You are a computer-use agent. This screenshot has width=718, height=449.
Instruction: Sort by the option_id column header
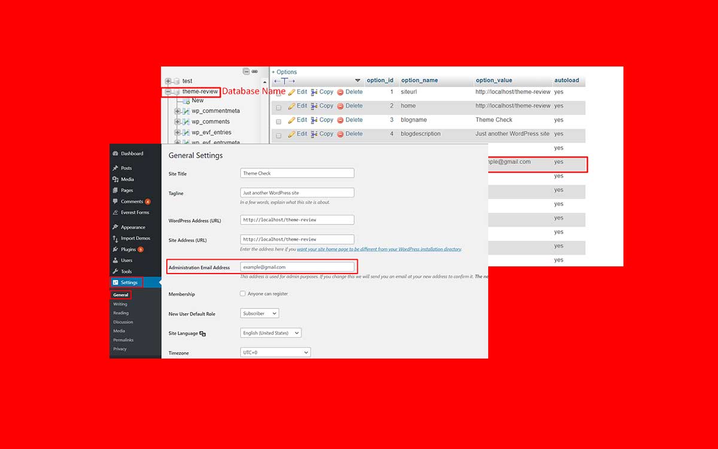tap(380, 81)
